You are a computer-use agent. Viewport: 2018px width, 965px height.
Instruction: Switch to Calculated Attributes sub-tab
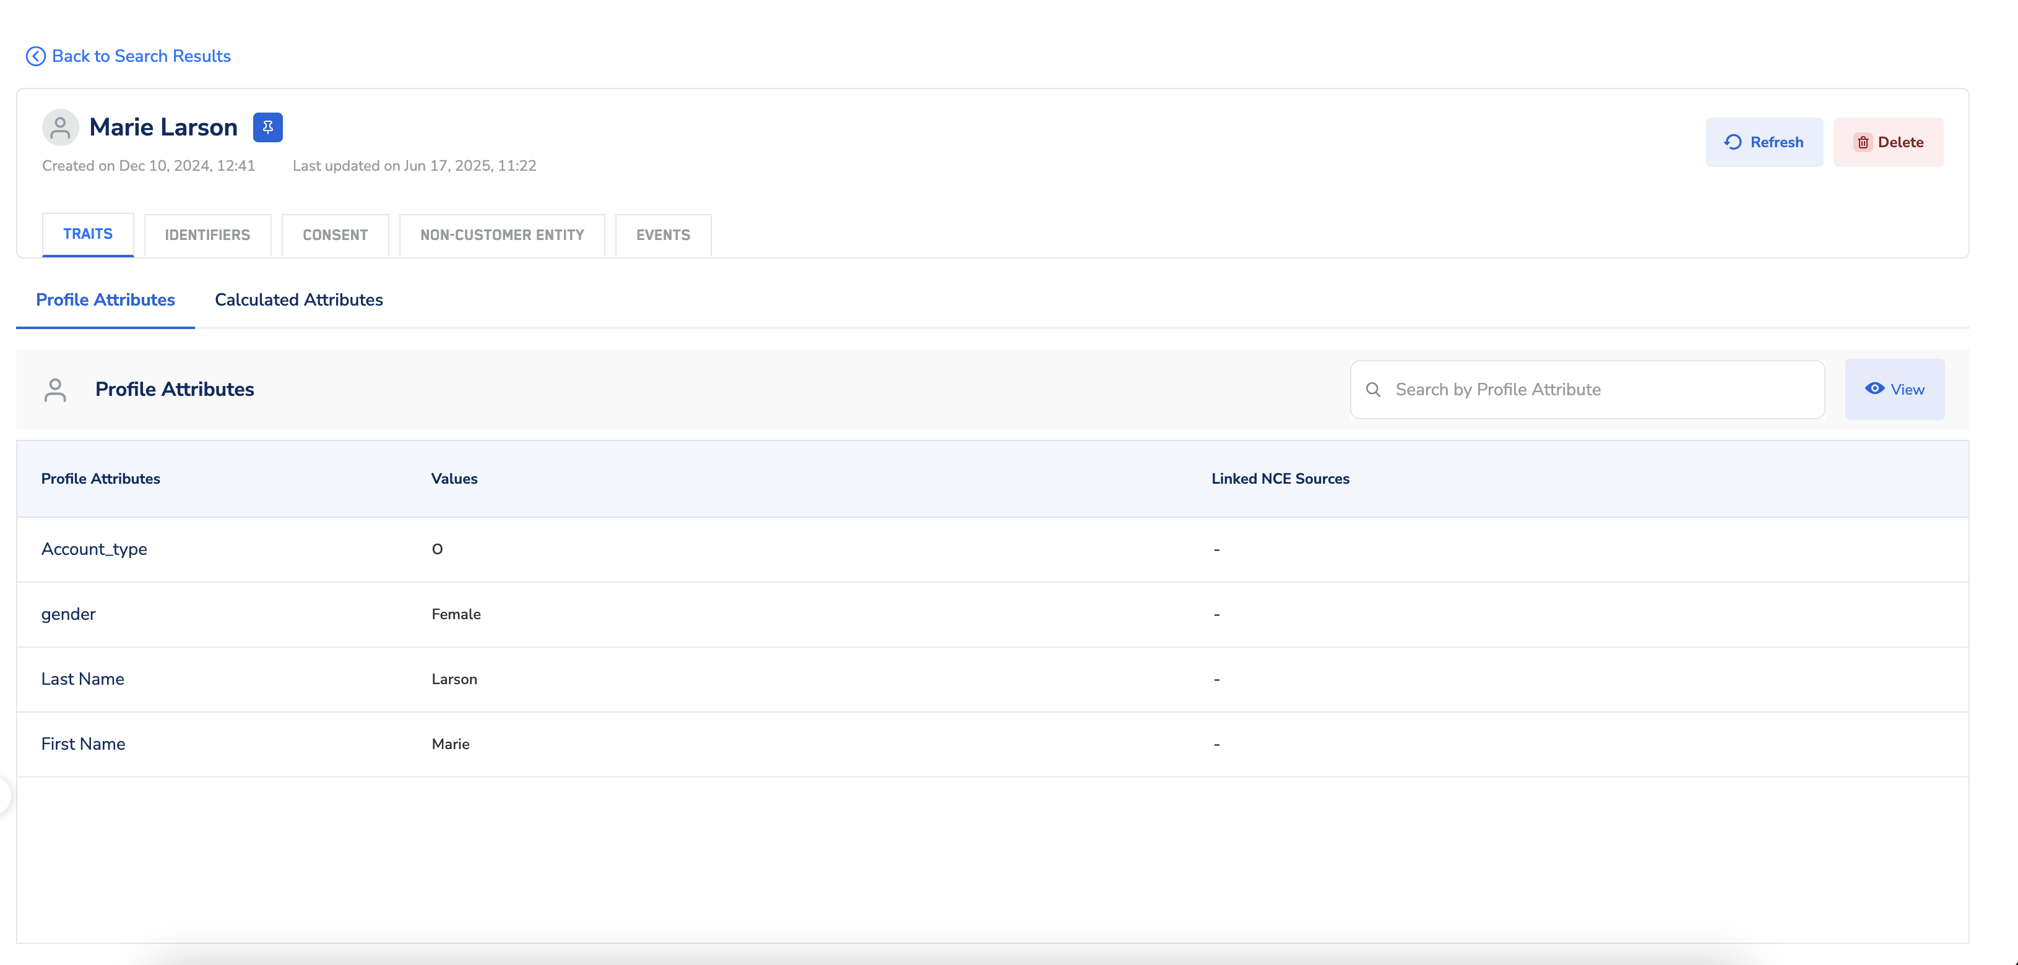(298, 300)
